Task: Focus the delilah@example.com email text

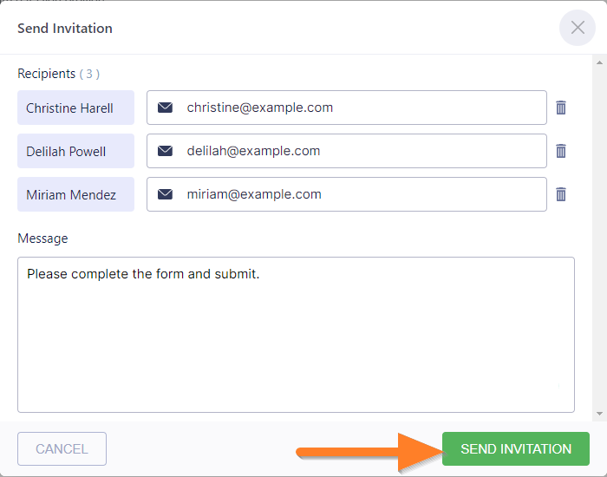Action: [253, 151]
